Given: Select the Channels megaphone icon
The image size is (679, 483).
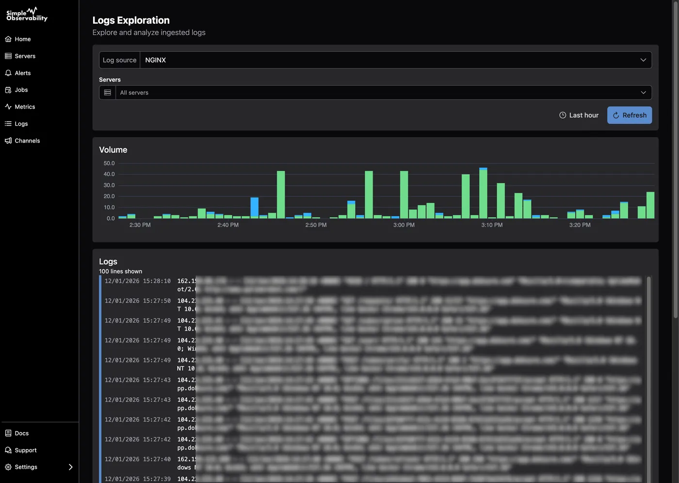Looking at the screenshot, I should [8, 141].
